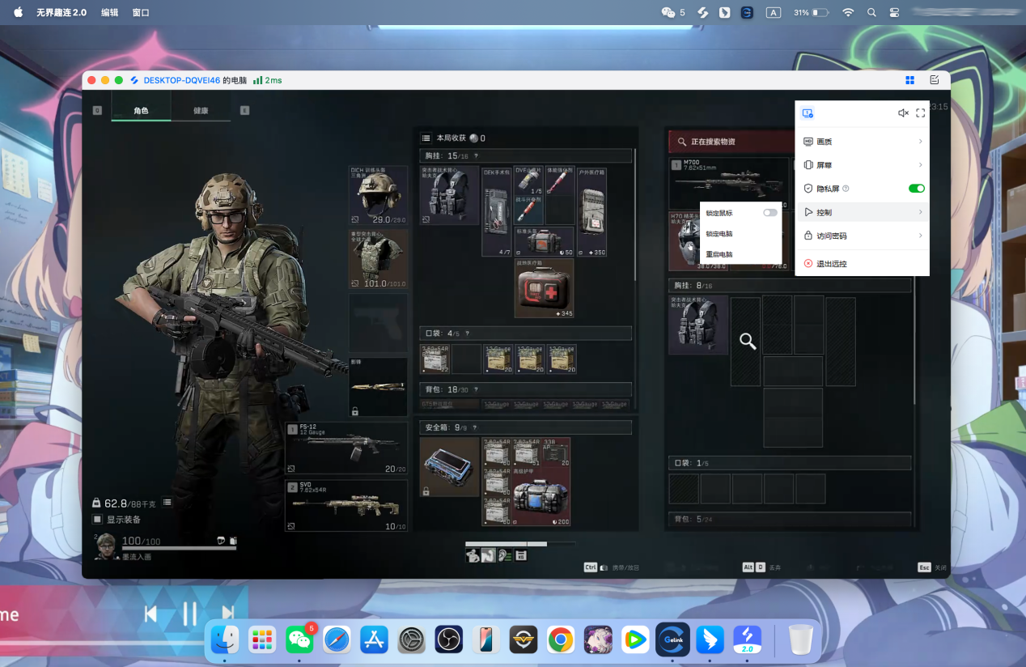This screenshot has height=667, width=1026.
Task: Enable the 锁定鼠标 lock mouse toggle
Action: click(x=769, y=213)
